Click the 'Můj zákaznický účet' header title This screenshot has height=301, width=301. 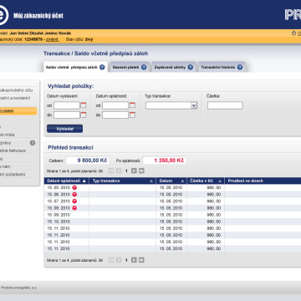tap(38, 16)
